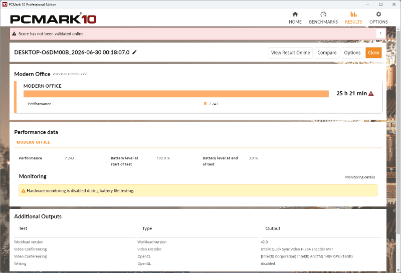401x273 pixels.
Task: Click the Intel Quick Sync Video H.264 Encoder MFT output
Action: point(297,249)
